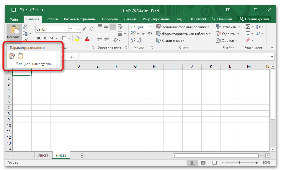
Task: Click the Cut scissors icon
Action: pos(25,27)
